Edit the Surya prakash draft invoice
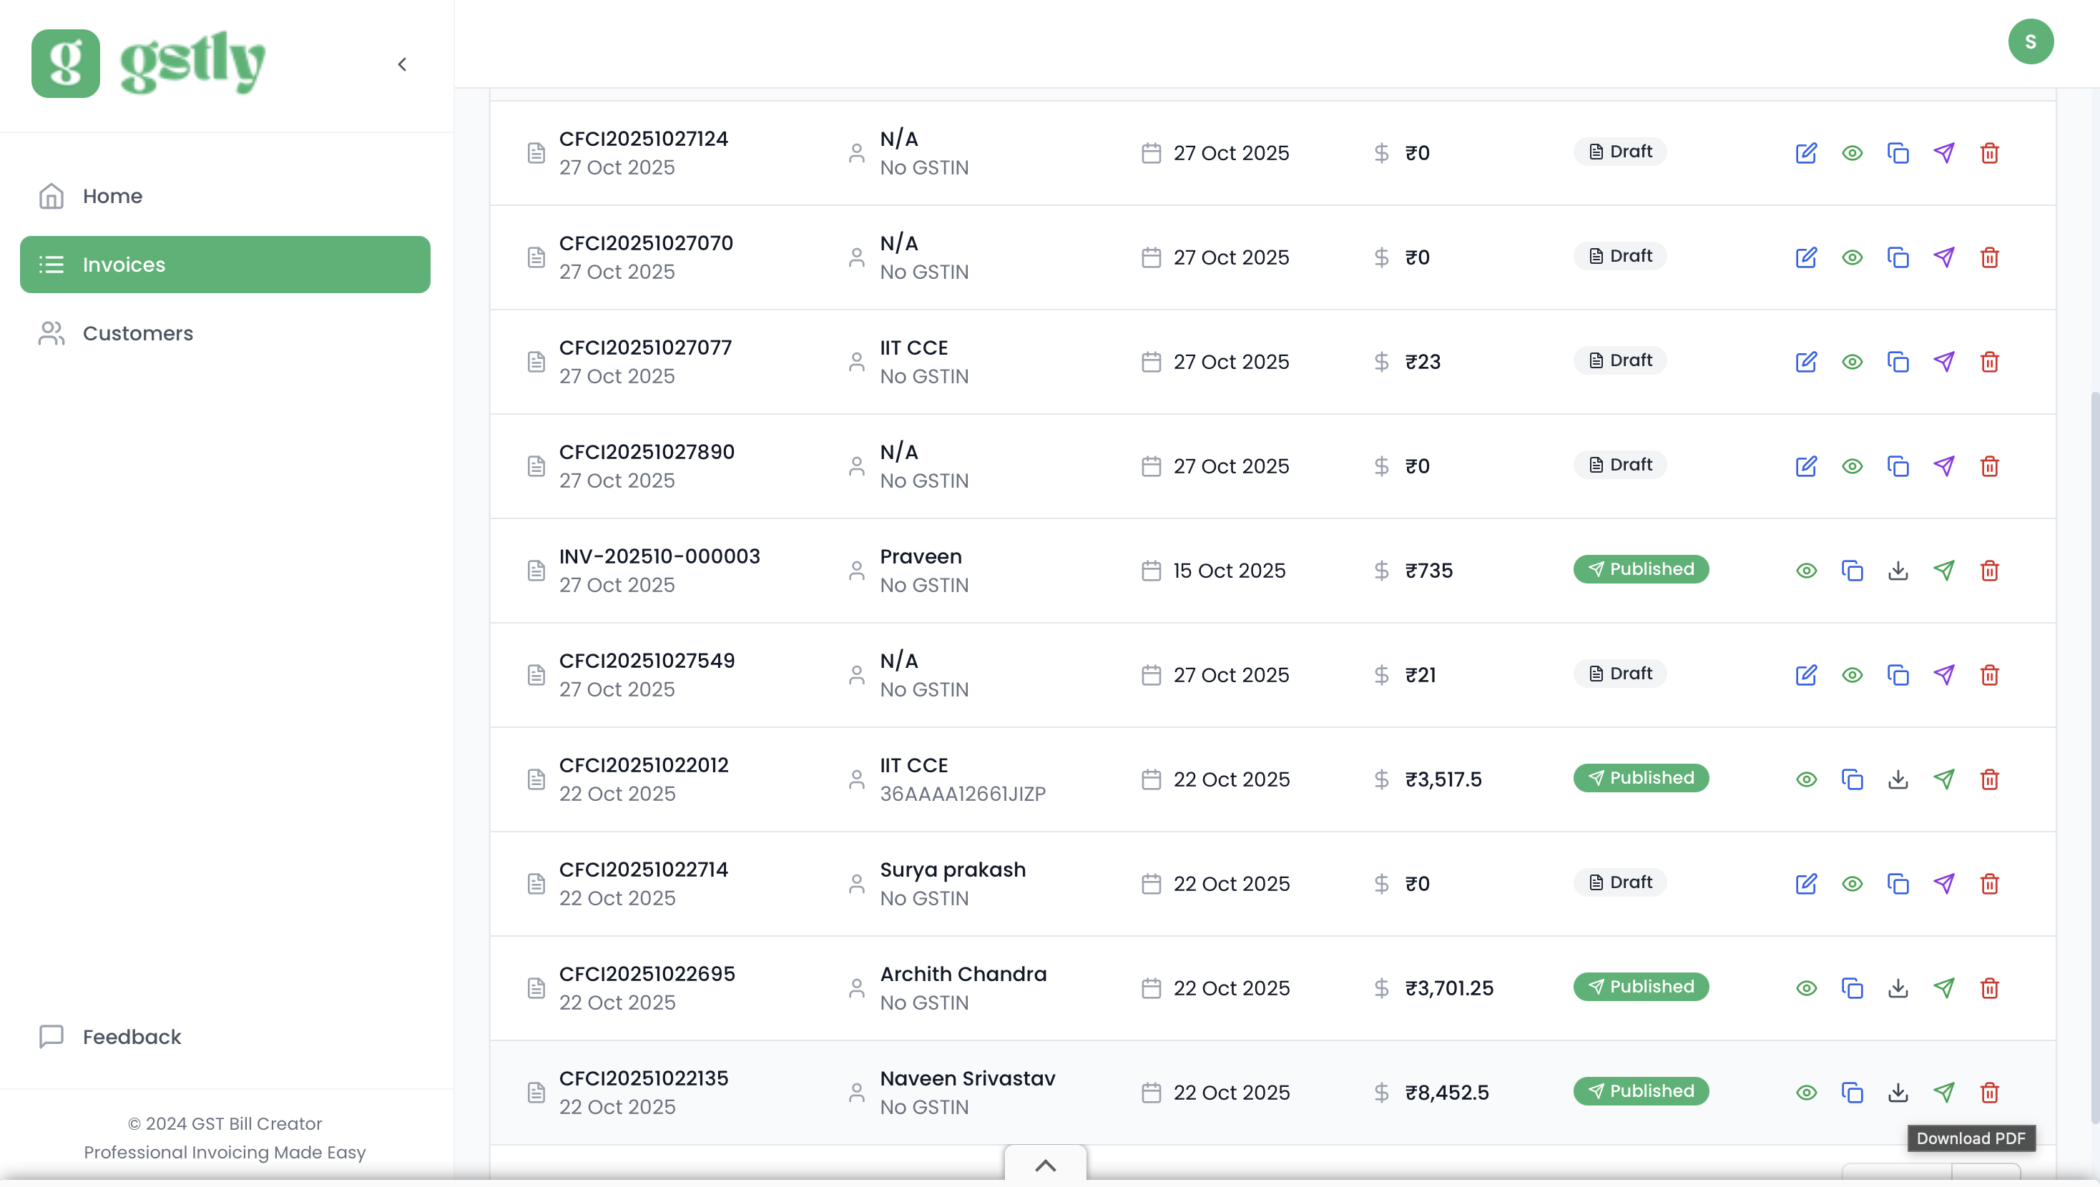 pos(1806,884)
